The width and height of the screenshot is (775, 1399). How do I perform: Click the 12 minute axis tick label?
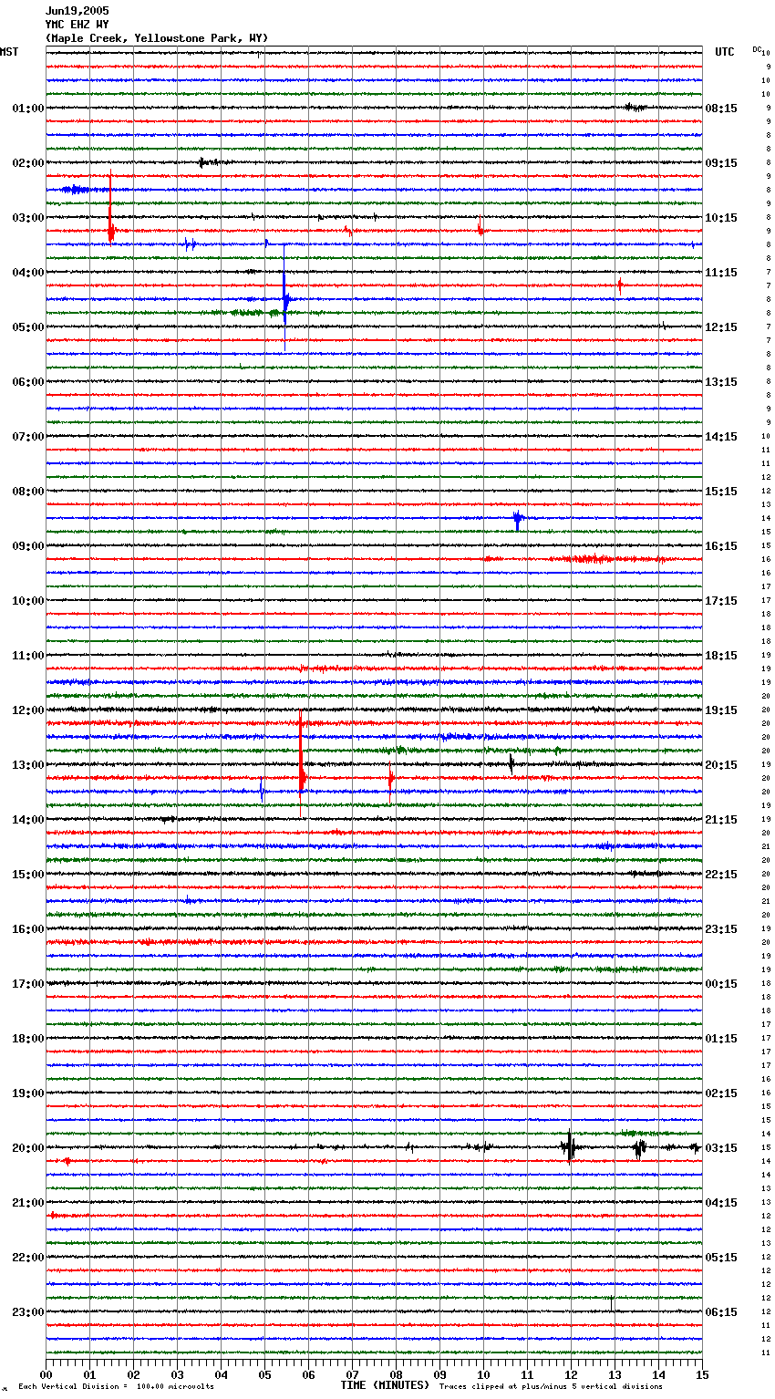point(572,1375)
